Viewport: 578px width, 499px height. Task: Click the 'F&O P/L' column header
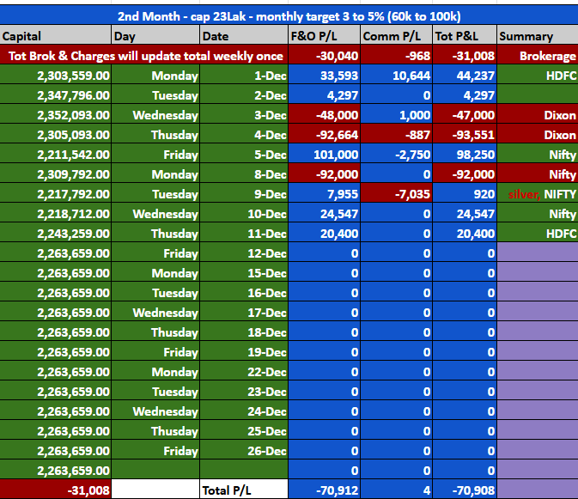(324, 36)
